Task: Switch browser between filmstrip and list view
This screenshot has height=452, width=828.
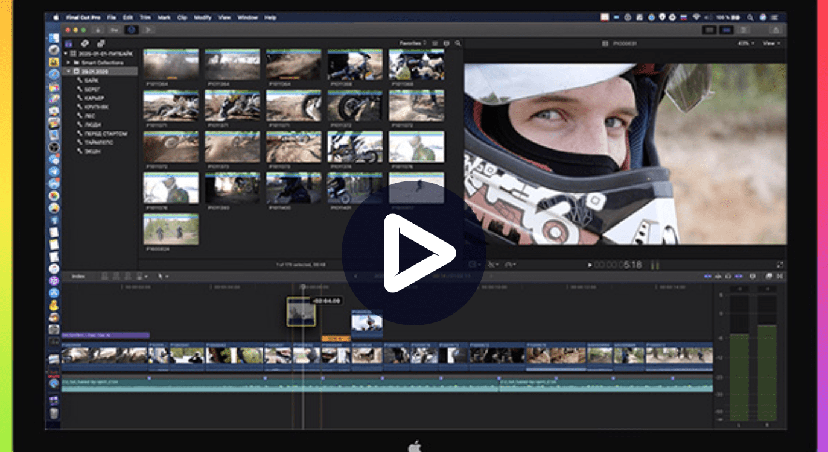Action: [435, 43]
